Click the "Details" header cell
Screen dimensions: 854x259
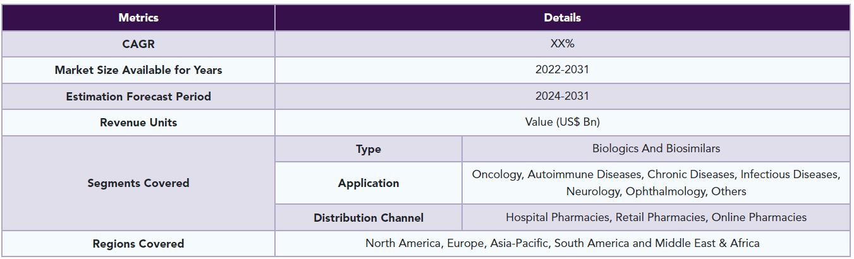pyautogui.click(x=563, y=18)
